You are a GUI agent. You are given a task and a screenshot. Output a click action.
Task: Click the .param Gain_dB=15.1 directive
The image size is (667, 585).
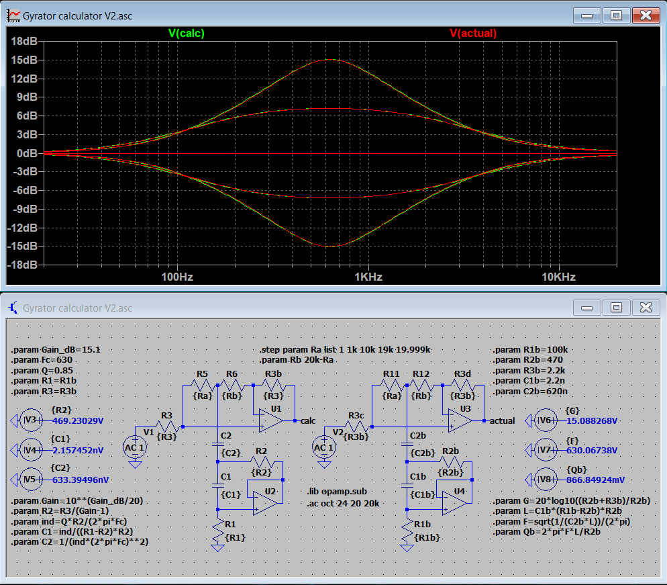pos(56,350)
